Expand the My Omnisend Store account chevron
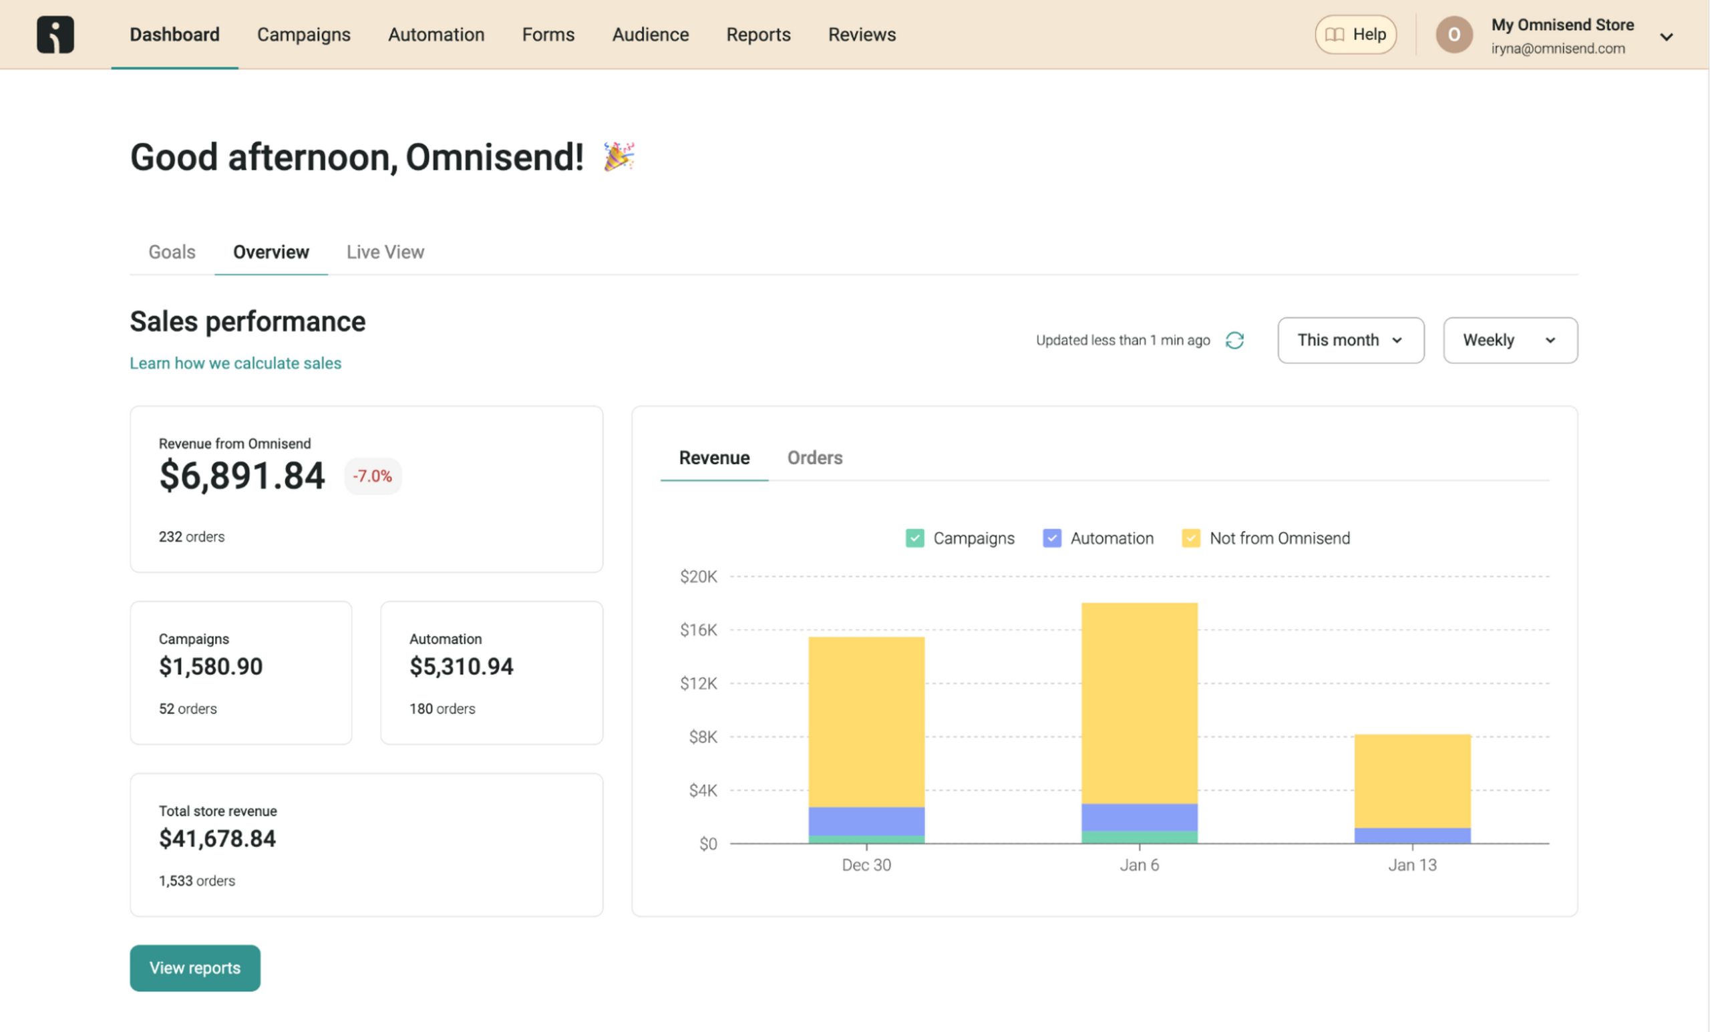The image size is (1710, 1032). point(1667,37)
